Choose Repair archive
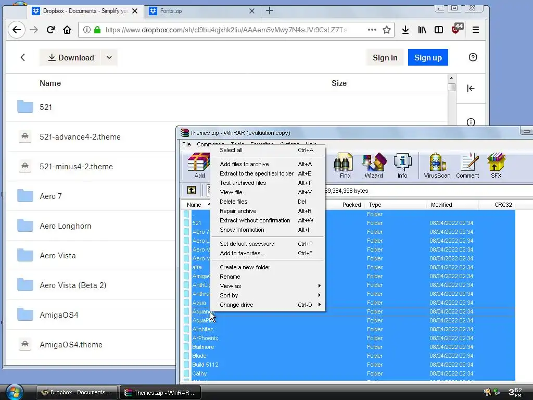The width and height of the screenshot is (533, 400). (267, 211)
